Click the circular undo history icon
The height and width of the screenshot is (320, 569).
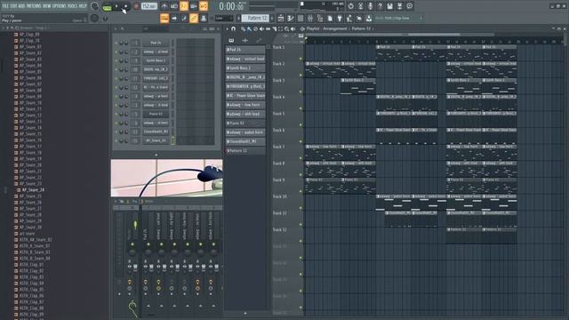point(350,6)
